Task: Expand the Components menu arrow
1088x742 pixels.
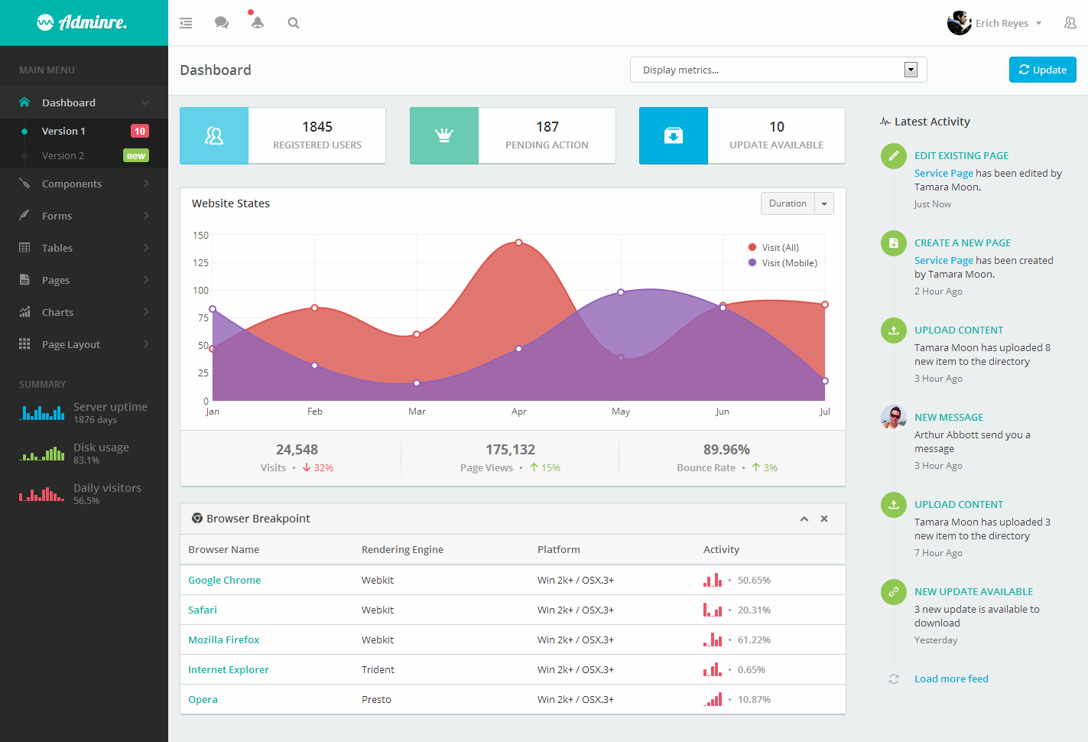Action: click(x=146, y=184)
